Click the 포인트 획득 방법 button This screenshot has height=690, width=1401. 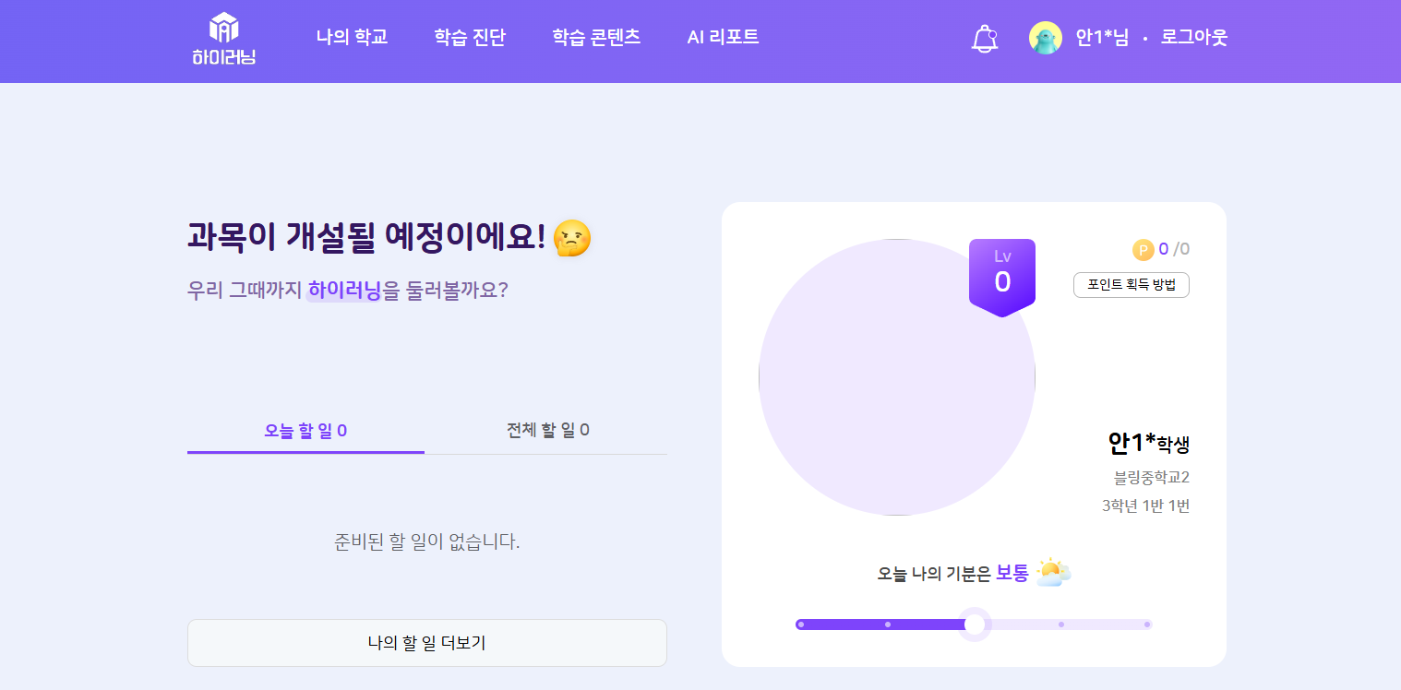[1131, 285]
